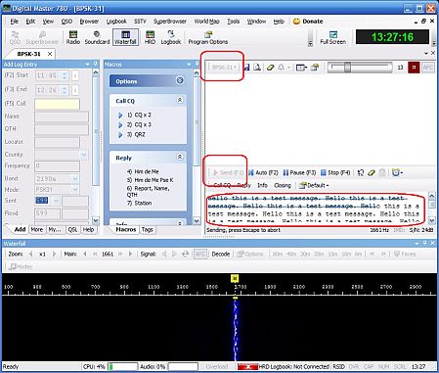Click the waterfall zoom increase arrow
Viewport: 439px width, 373px height.
54,254
